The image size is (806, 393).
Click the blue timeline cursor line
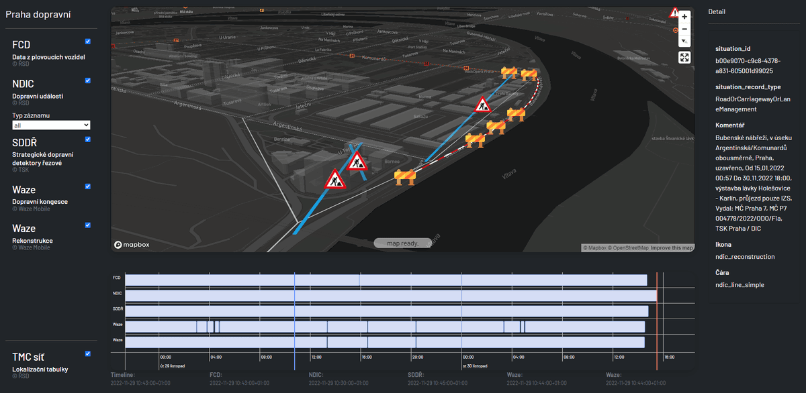[x=294, y=321]
